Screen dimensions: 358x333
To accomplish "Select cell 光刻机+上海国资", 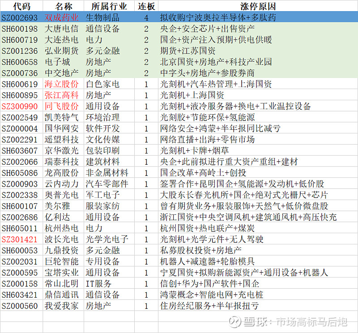I will coord(192,95).
